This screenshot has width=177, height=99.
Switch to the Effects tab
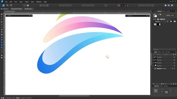point(159,52)
